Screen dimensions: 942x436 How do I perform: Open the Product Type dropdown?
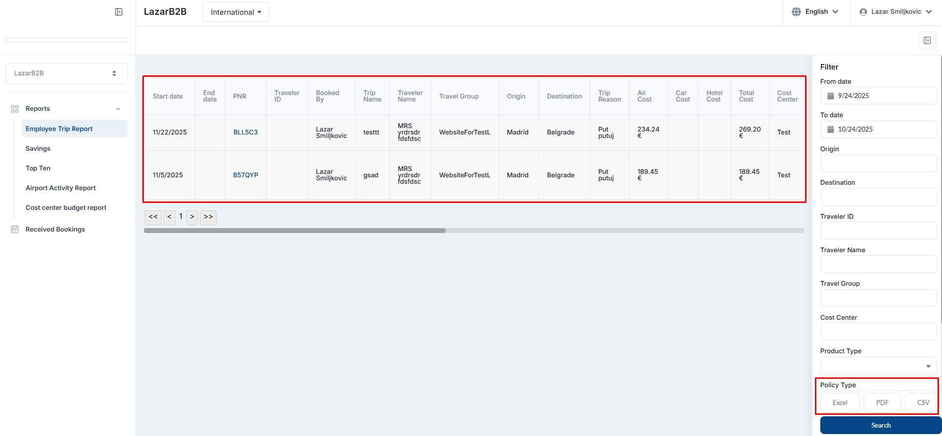(878, 366)
